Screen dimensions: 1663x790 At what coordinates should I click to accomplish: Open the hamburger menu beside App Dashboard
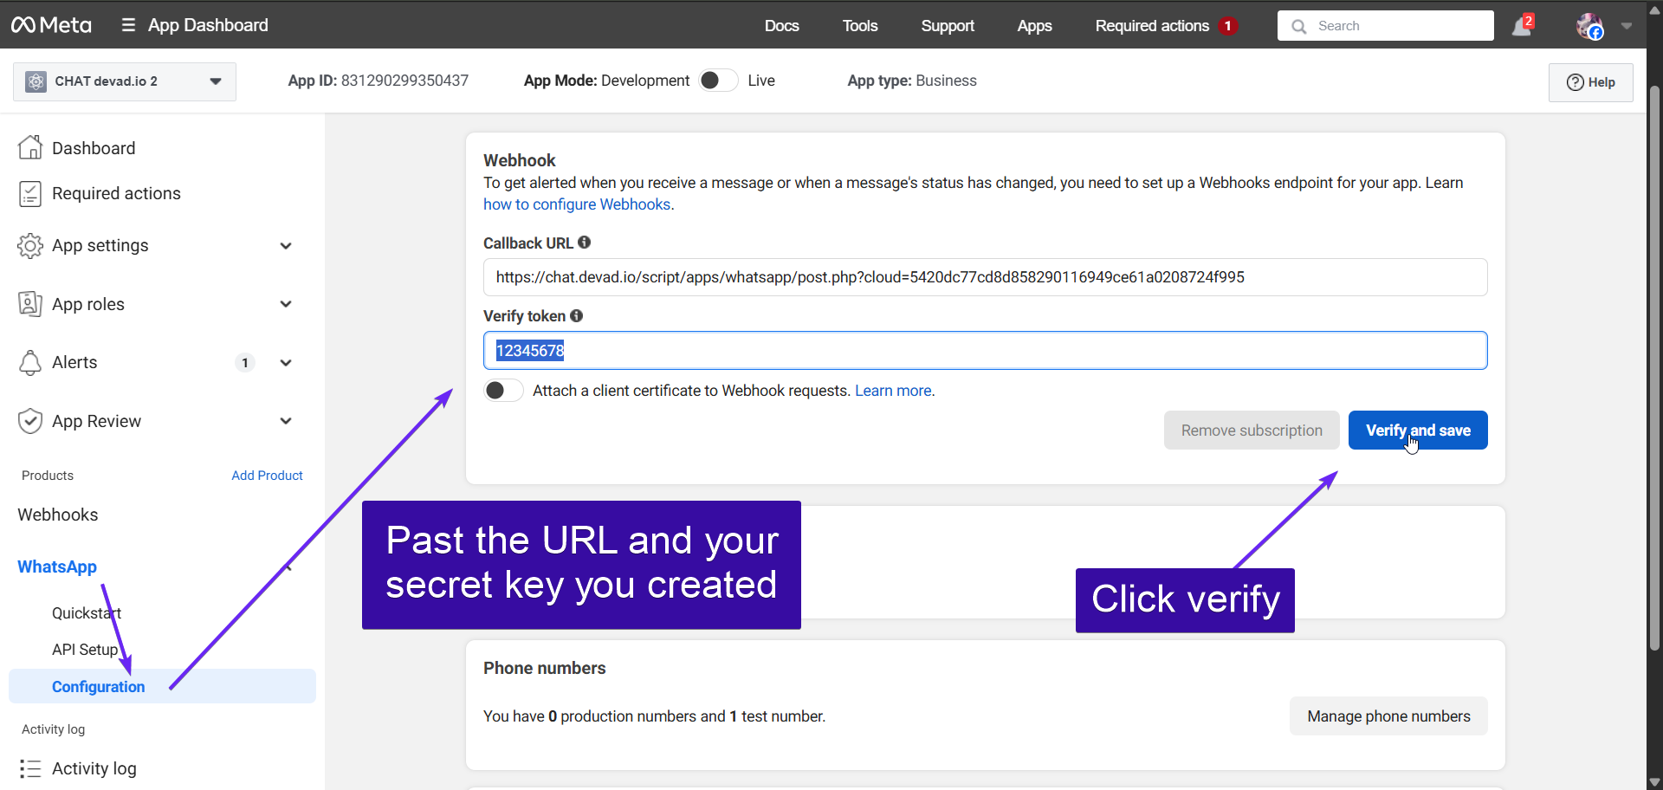128,25
